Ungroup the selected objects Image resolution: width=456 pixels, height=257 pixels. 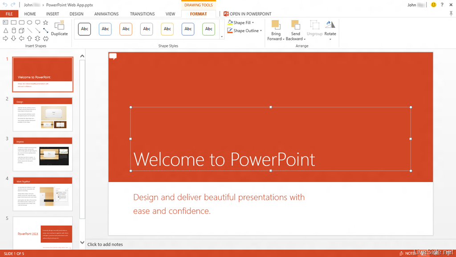coord(315,28)
